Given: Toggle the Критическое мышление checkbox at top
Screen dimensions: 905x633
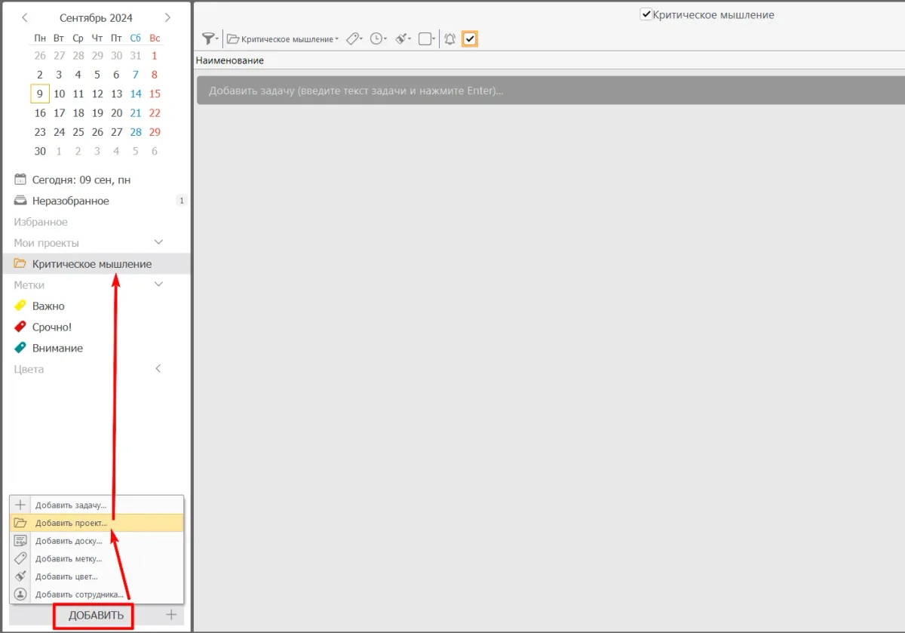Looking at the screenshot, I should (x=646, y=14).
